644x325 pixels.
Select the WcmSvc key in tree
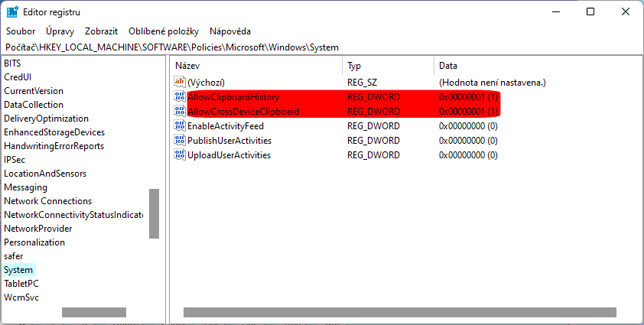pos(21,297)
